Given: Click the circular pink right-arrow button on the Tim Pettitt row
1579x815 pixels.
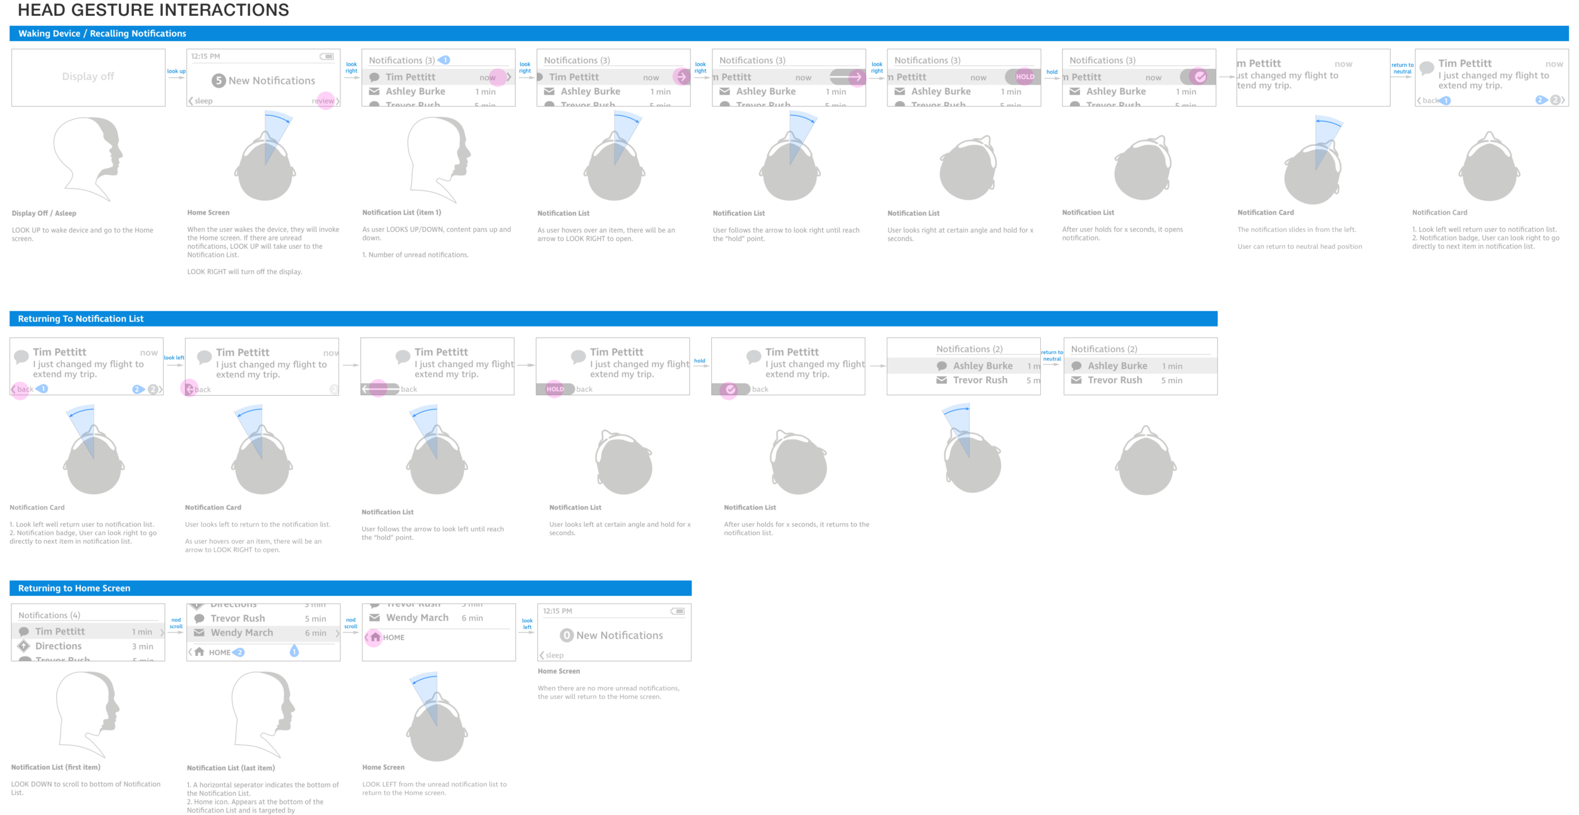Looking at the screenshot, I should pos(681,77).
